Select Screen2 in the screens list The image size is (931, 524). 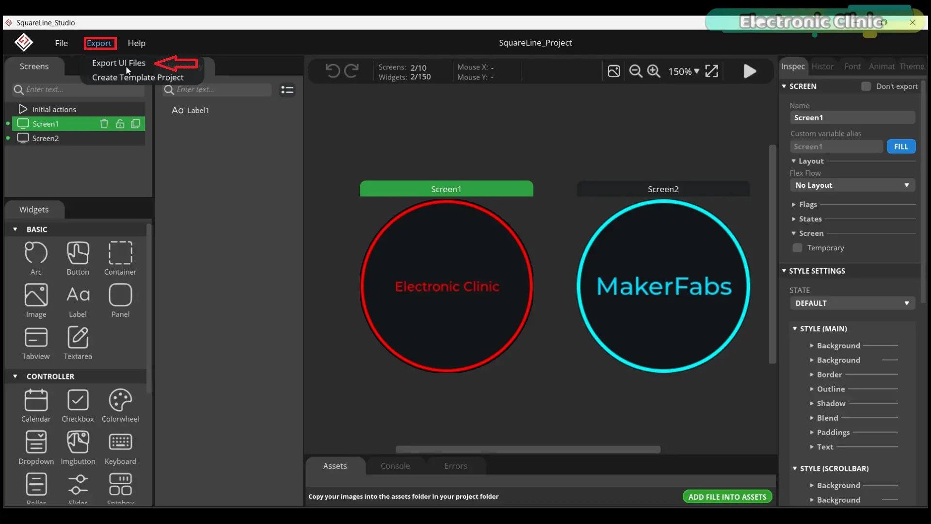(x=79, y=138)
